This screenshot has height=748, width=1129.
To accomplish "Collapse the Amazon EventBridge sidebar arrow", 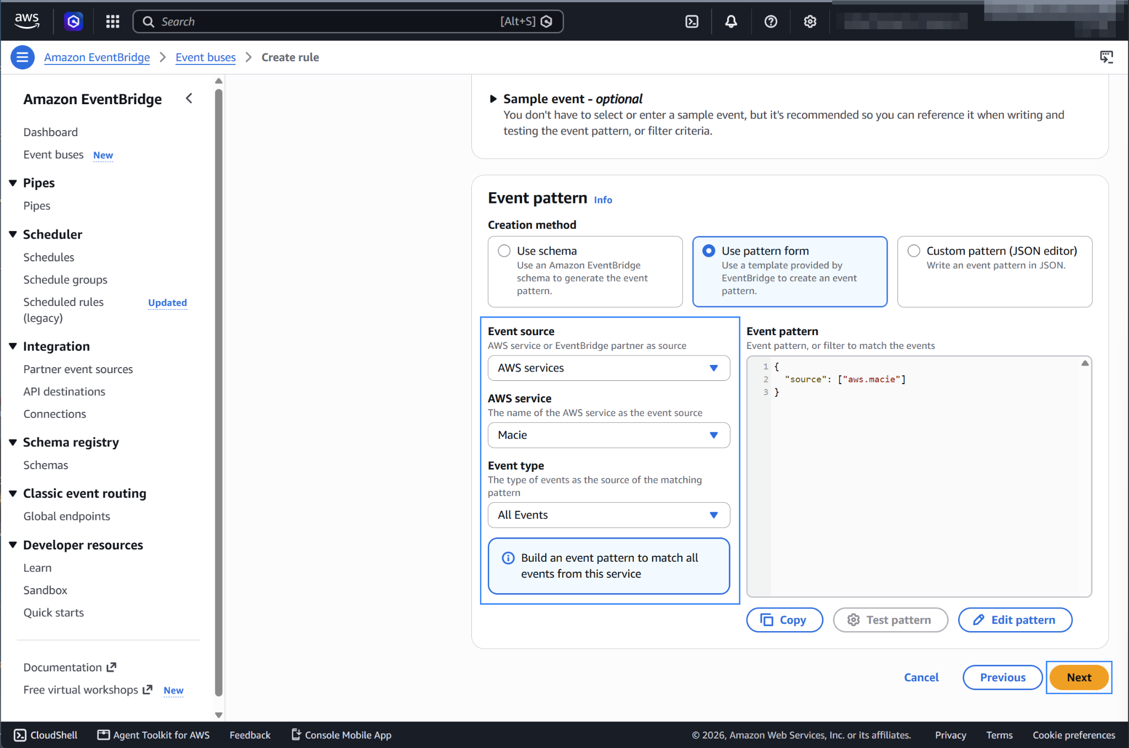I will pos(189,99).
